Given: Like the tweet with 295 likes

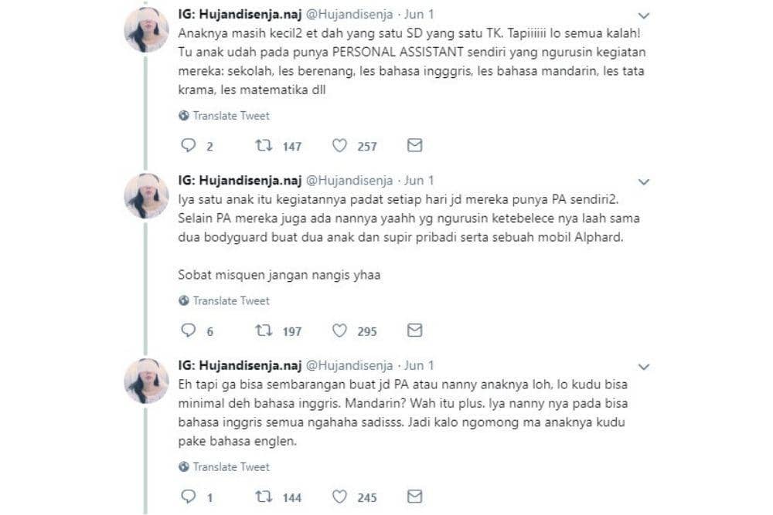Looking at the screenshot, I should (339, 330).
